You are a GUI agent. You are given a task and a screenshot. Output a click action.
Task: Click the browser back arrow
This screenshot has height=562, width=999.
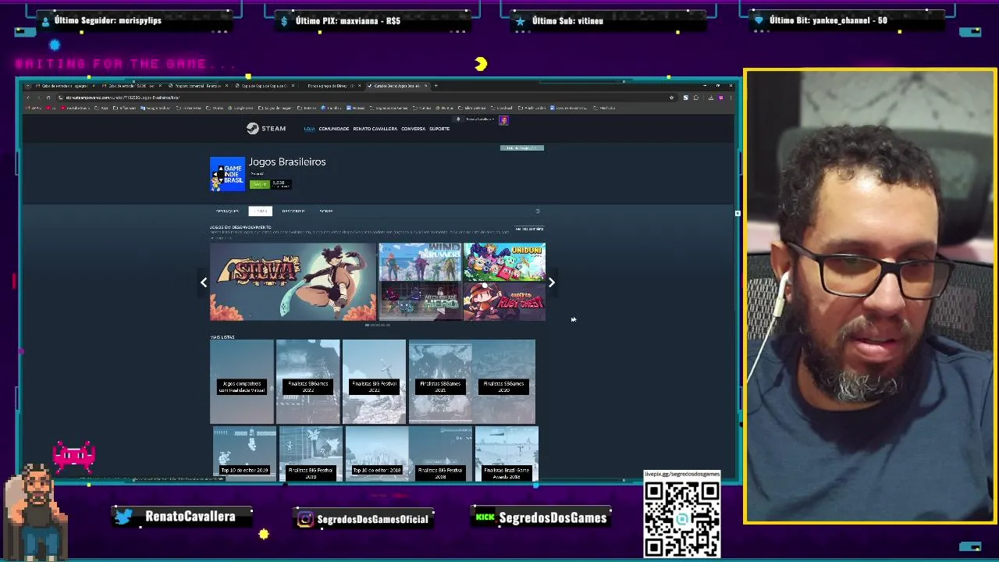28,98
